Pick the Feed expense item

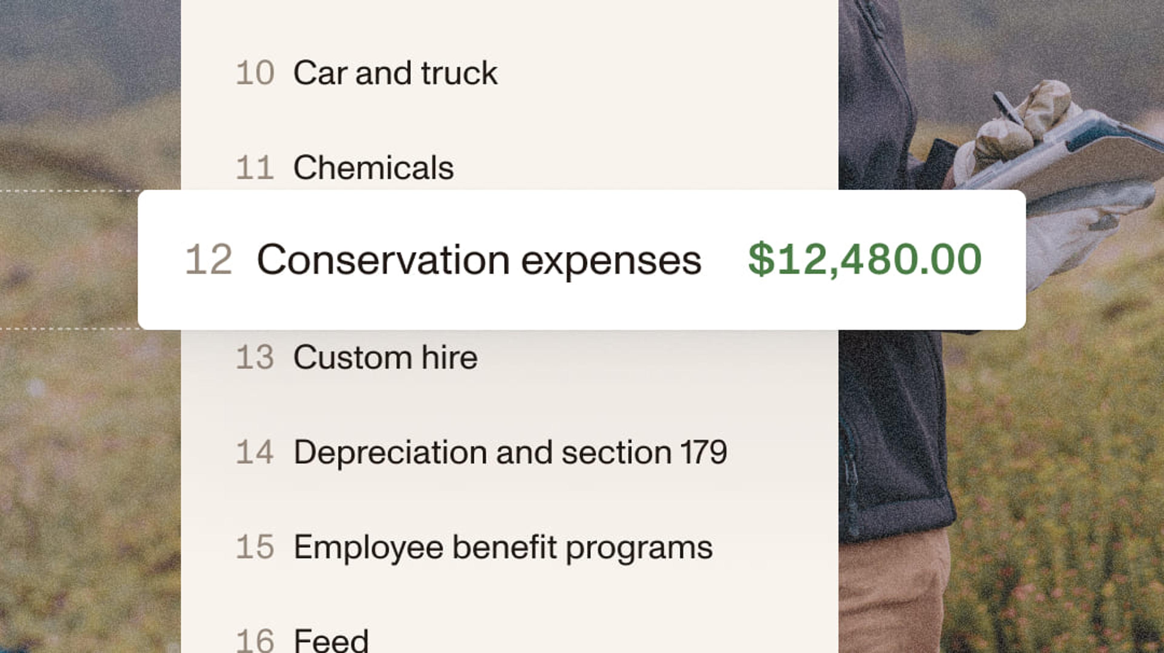(331, 640)
